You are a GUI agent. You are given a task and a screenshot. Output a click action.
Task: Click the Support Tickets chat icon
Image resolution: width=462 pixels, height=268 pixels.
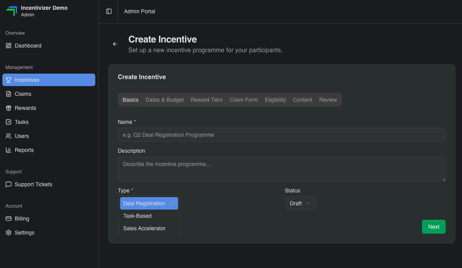[9, 184]
